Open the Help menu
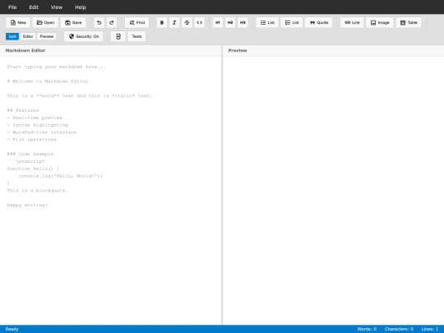The height and width of the screenshot is (333, 444). (80, 7)
